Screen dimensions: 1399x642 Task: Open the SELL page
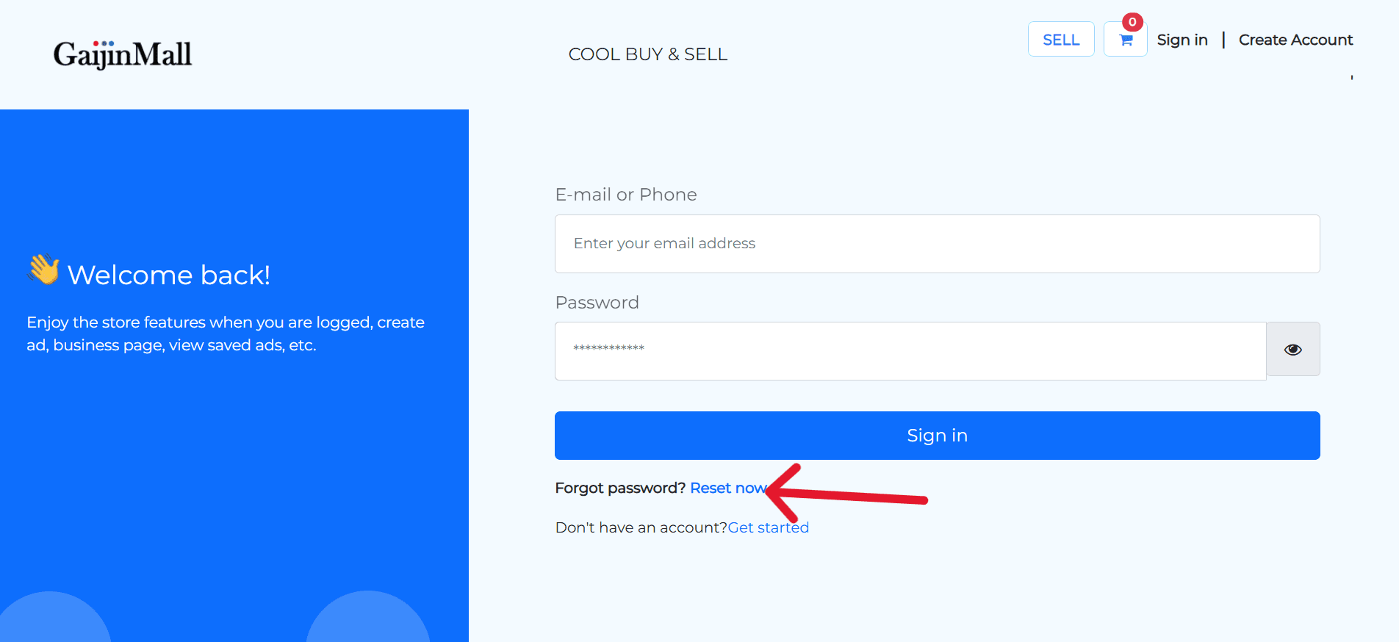click(1061, 38)
